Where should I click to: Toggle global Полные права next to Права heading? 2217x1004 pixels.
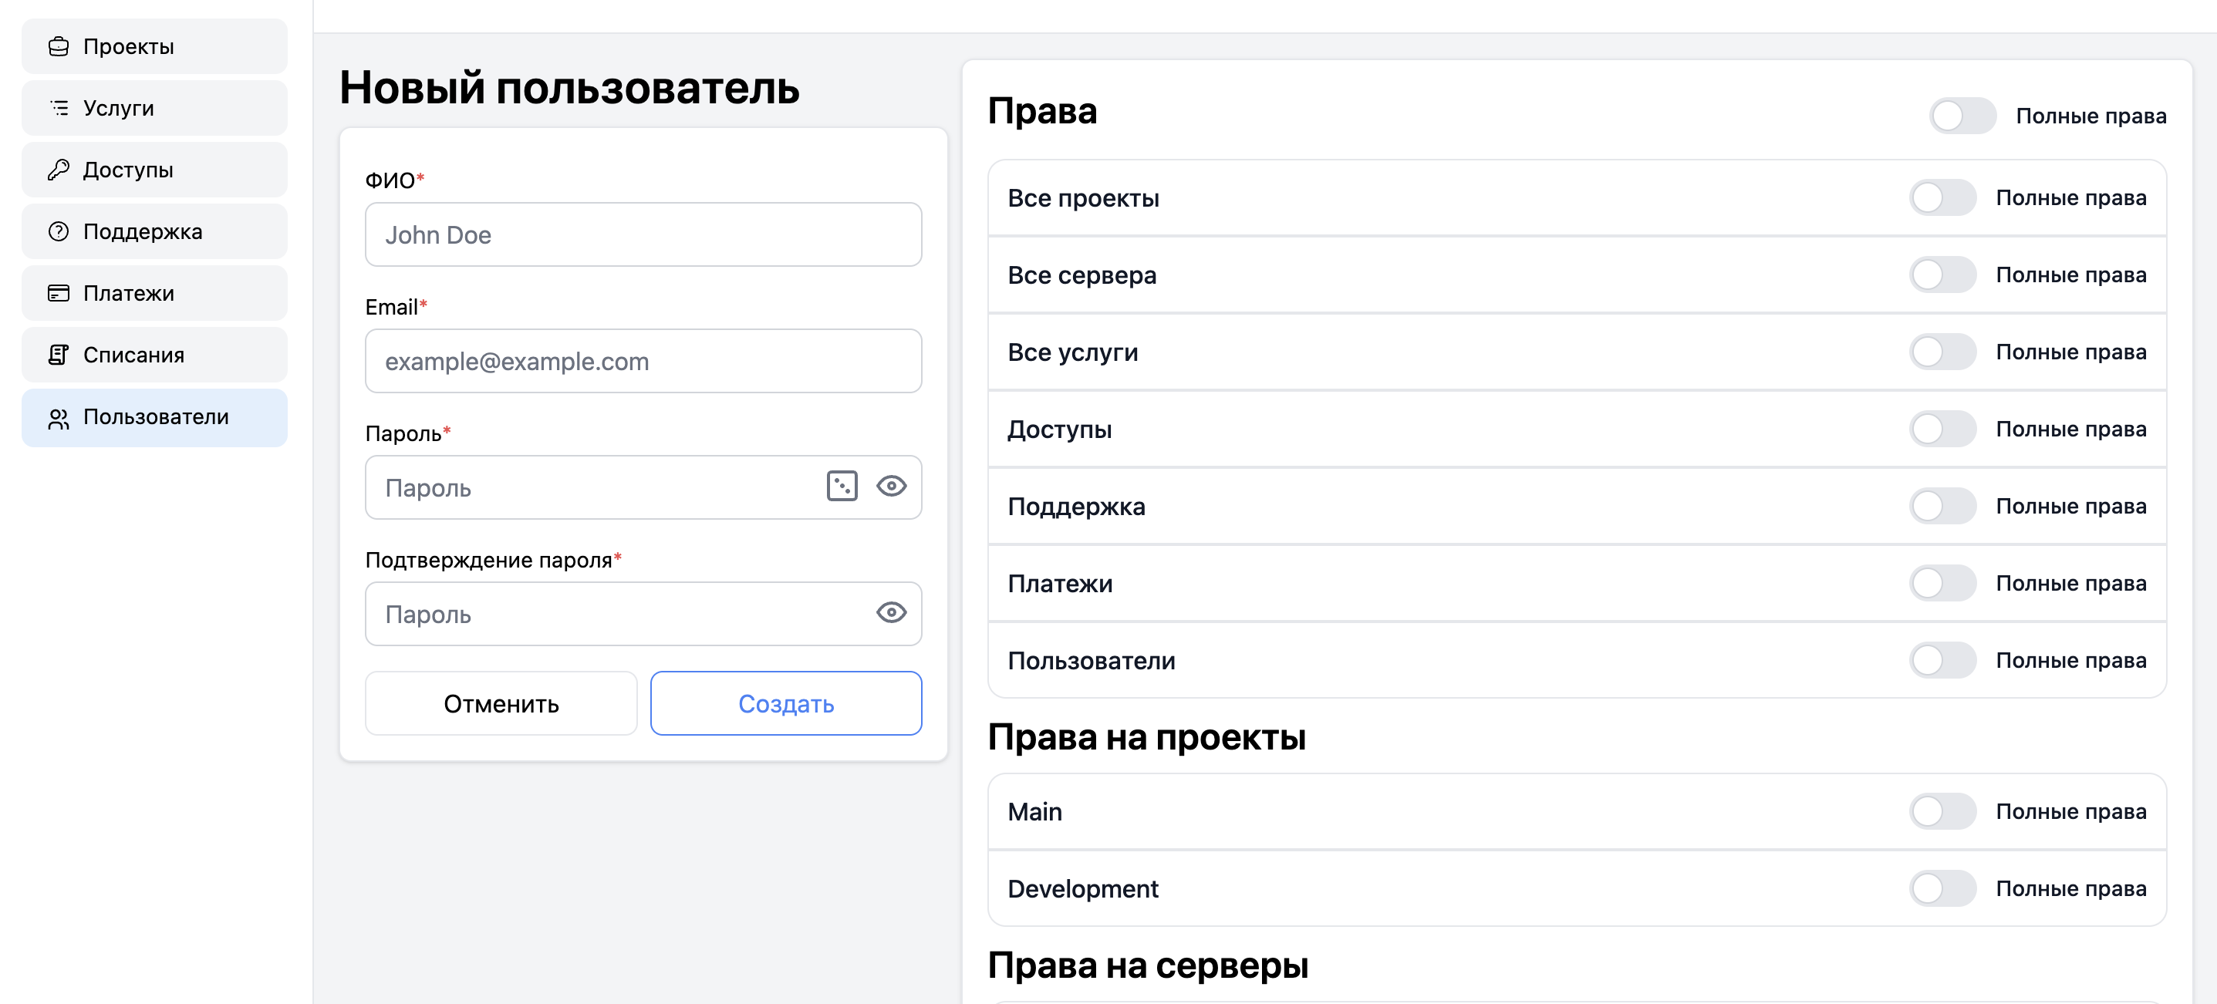[x=1962, y=116]
